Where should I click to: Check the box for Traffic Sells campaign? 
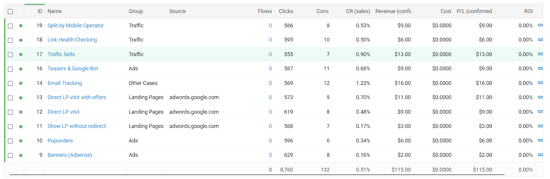[x=10, y=54]
